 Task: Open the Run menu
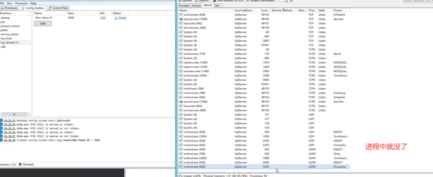(x=9, y=3)
